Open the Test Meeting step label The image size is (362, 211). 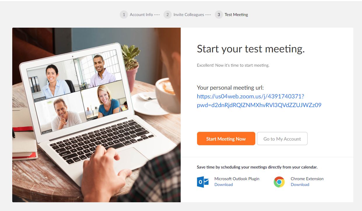point(236,15)
